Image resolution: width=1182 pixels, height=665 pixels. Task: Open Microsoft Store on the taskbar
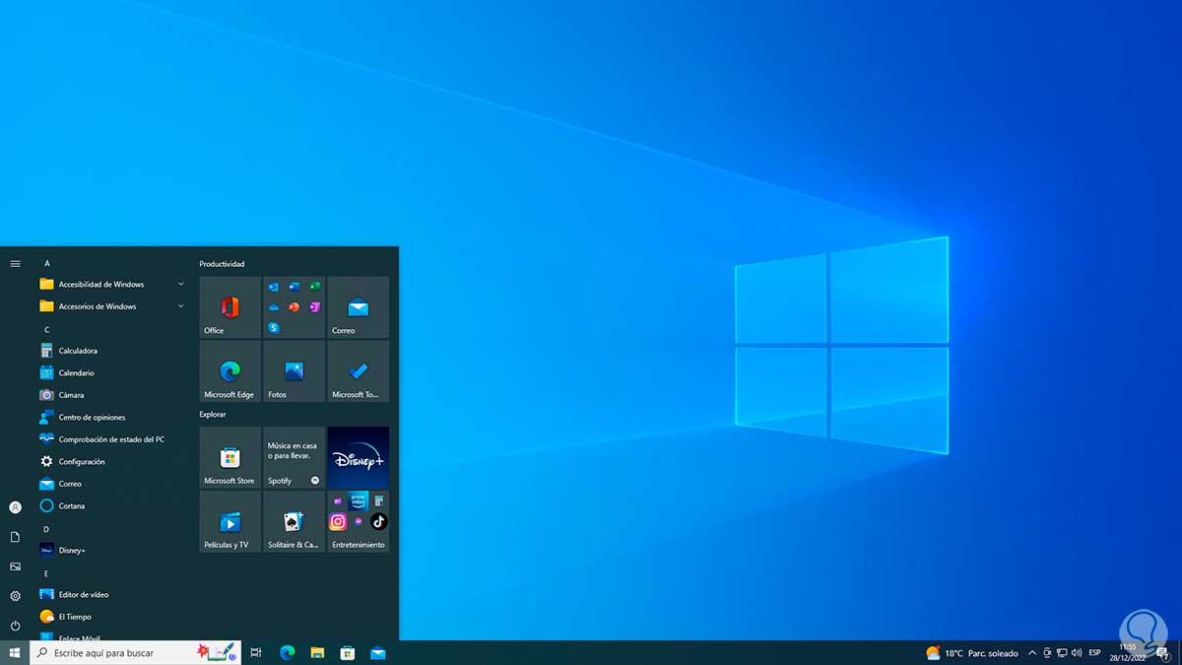click(x=348, y=653)
